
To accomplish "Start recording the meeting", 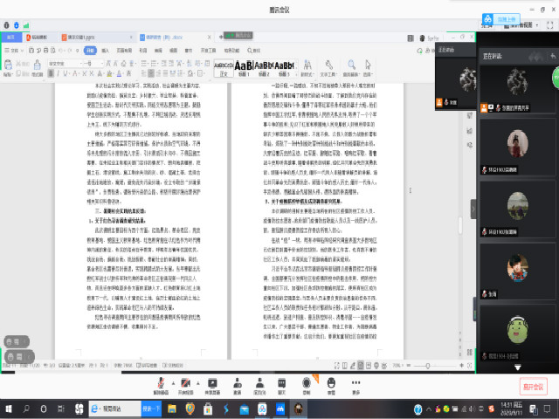I will (307, 386).
